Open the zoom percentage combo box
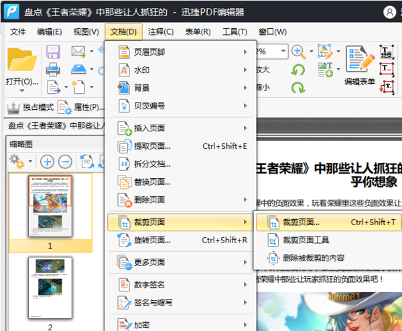 pos(271,52)
